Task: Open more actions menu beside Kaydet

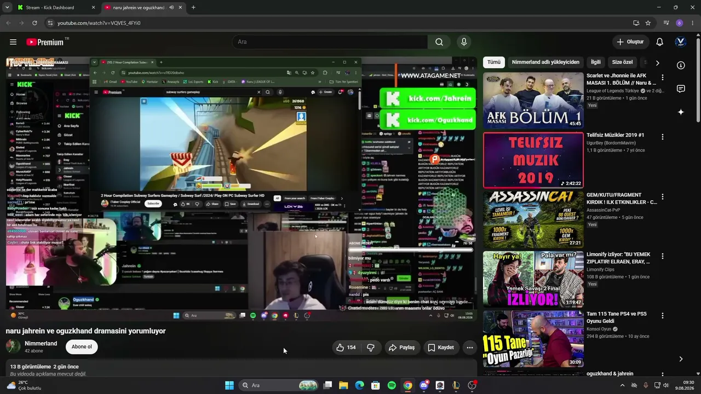Action: 469,347
